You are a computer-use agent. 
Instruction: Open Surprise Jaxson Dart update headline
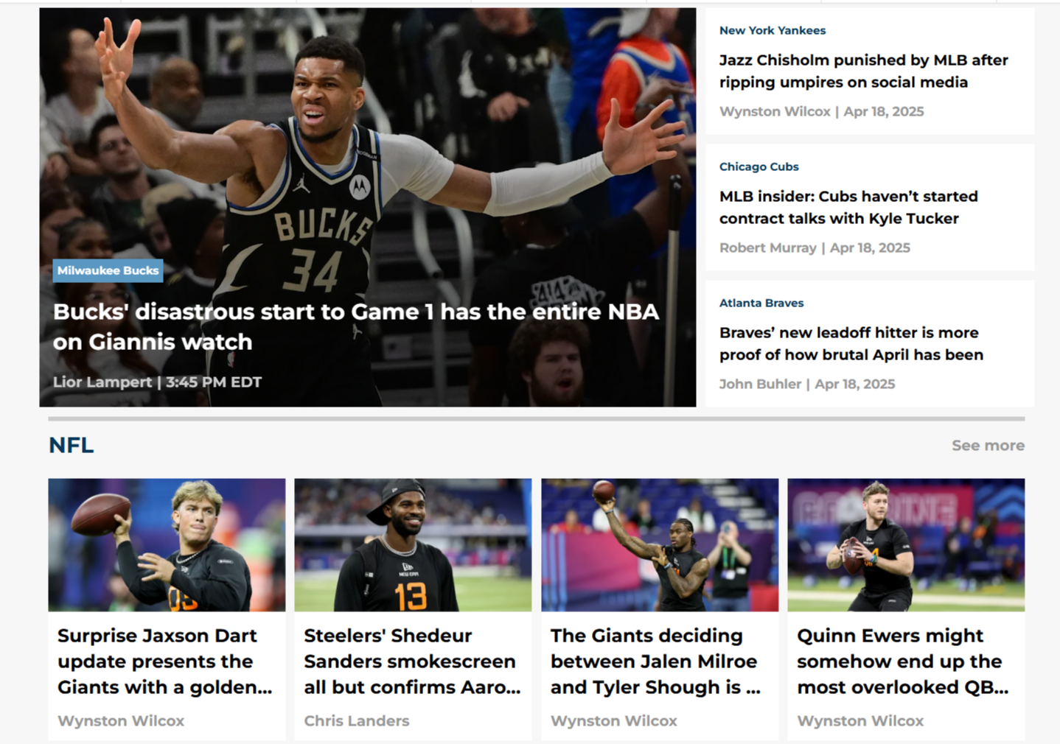tap(165, 661)
